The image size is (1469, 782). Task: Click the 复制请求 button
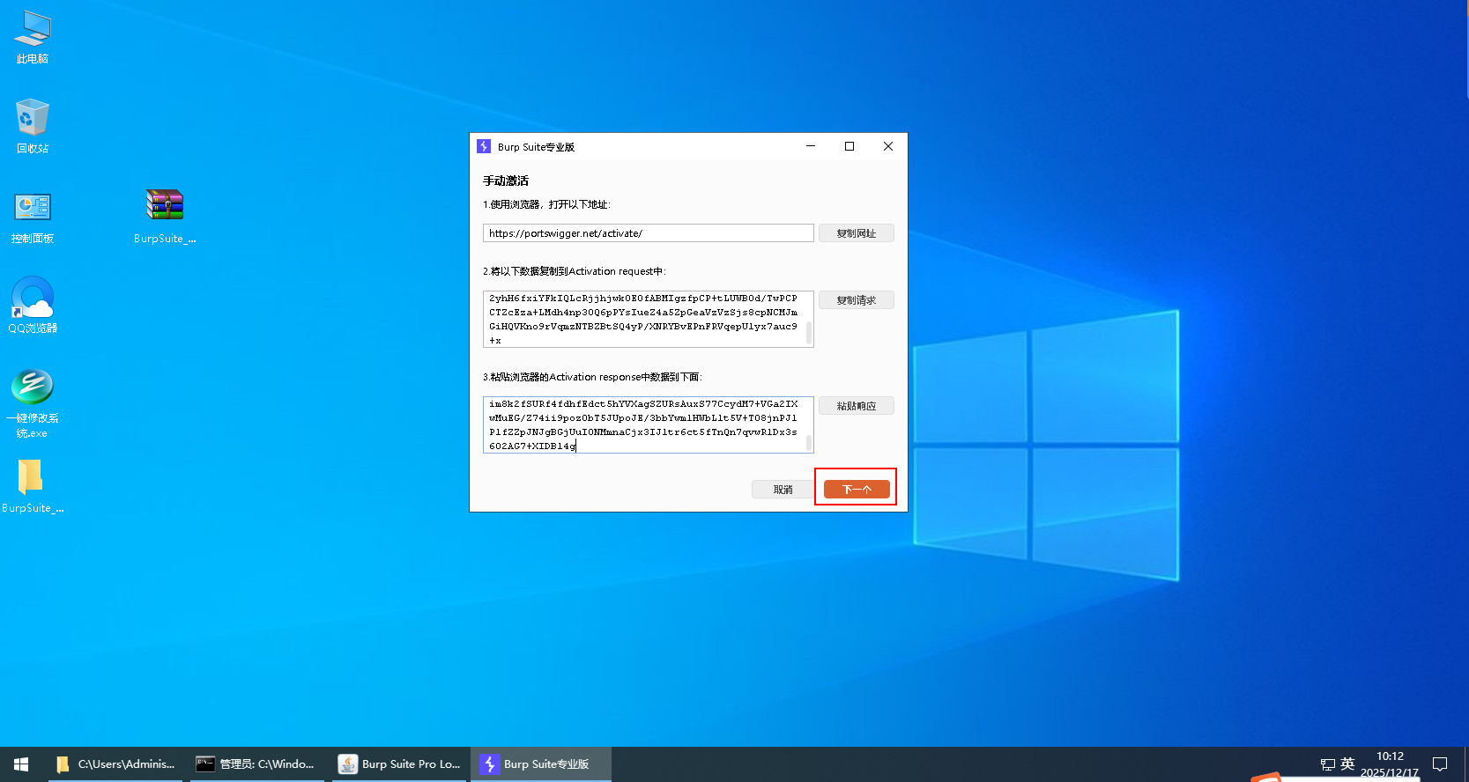tap(856, 300)
